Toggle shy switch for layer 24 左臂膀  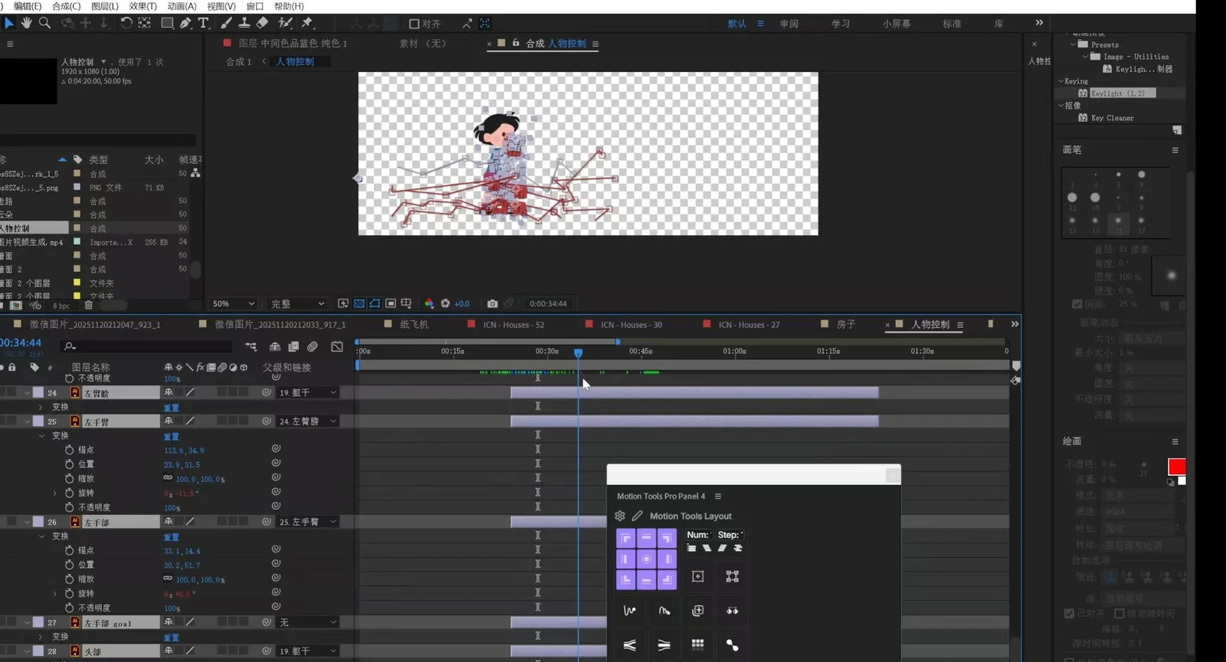click(x=169, y=392)
